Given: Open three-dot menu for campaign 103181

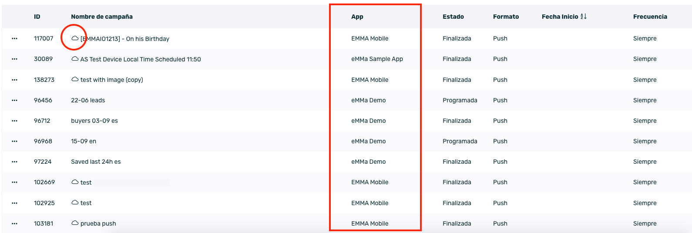Looking at the screenshot, I should pos(14,223).
